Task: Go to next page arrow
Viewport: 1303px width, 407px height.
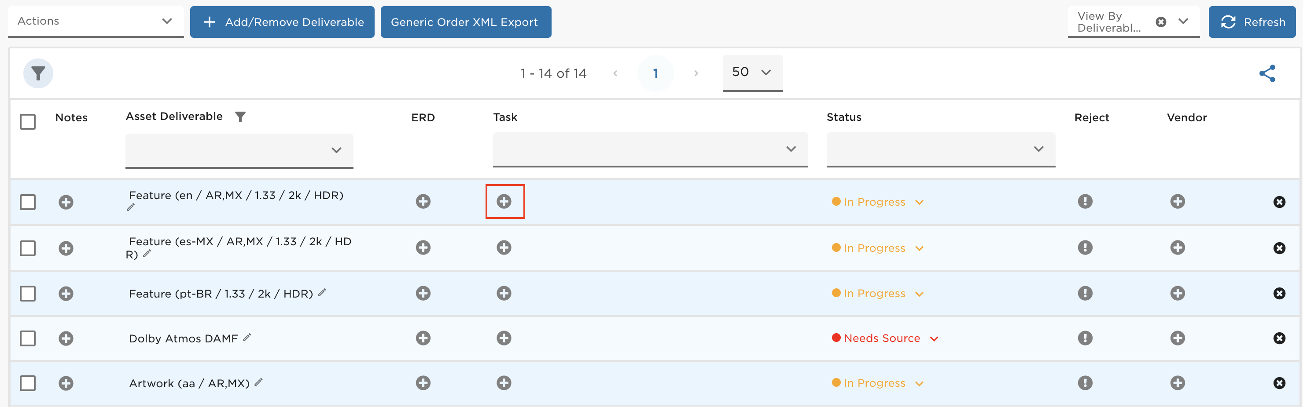Action: pos(696,74)
